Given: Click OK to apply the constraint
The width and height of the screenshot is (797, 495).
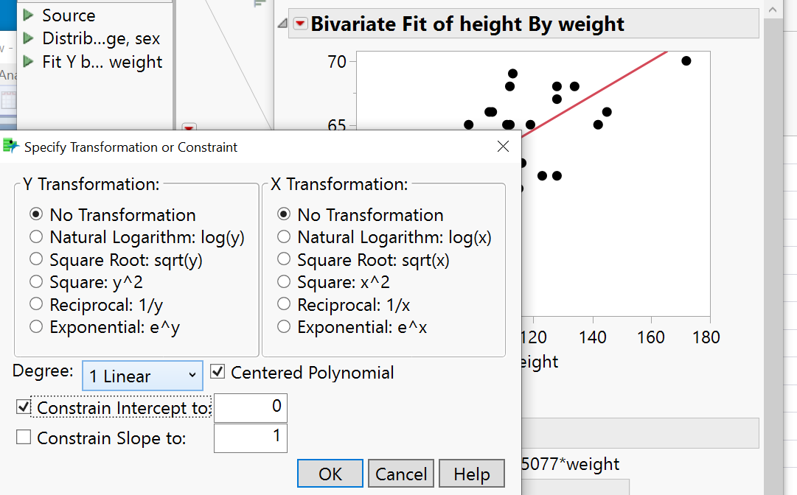Looking at the screenshot, I should [x=330, y=473].
